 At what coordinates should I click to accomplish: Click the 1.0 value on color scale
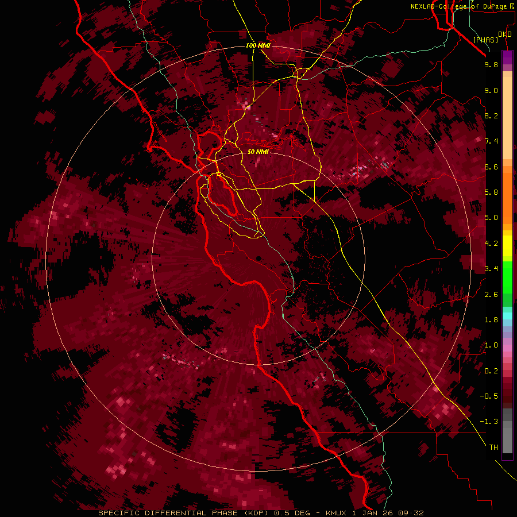pyautogui.click(x=491, y=345)
